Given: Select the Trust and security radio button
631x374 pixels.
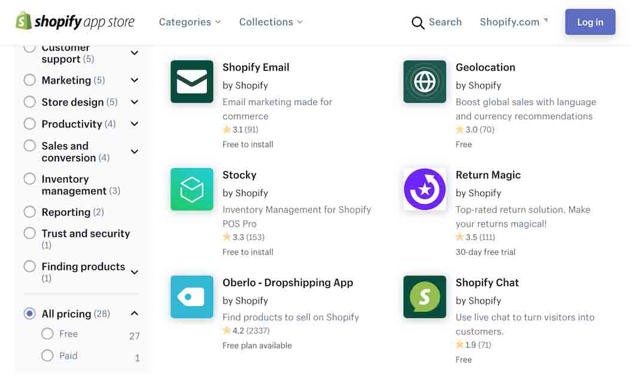Looking at the screenshot, I should [x=29, y=233].
